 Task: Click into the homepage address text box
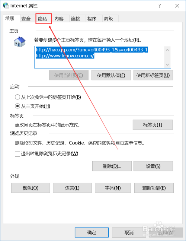pos(103,57)
